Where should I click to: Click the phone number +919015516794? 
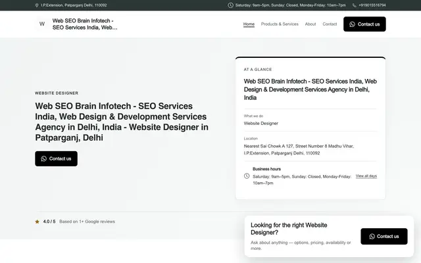point(372,5)
